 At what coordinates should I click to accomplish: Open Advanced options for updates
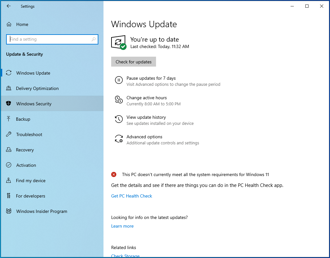tap(144, 137)
